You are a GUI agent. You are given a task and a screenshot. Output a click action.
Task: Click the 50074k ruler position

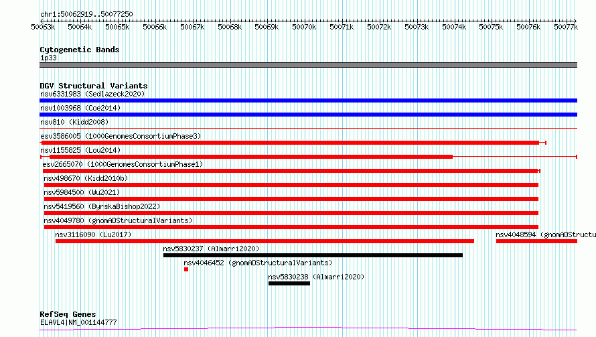(454, 27)
